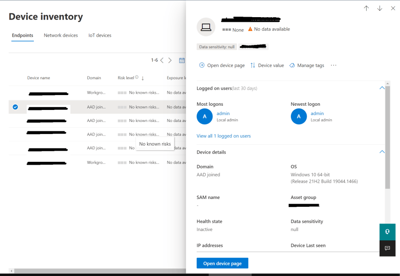Click the 1-6 page range indicator
Viewport: 400px width, 276px height.
(x=155, y=60)
